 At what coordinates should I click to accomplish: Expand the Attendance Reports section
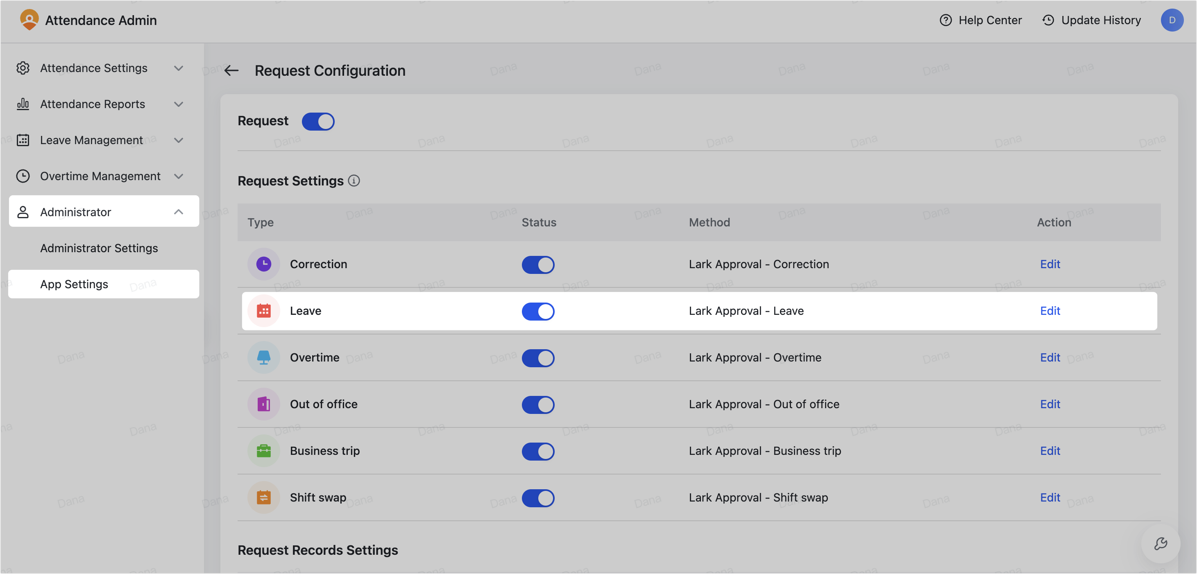(179, 104)
